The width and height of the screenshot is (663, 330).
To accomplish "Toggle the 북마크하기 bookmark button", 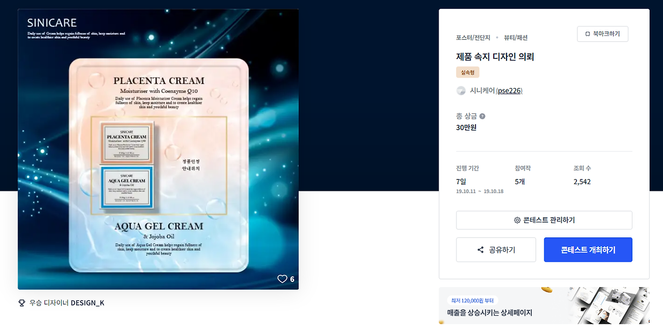I will pos(602,34).
